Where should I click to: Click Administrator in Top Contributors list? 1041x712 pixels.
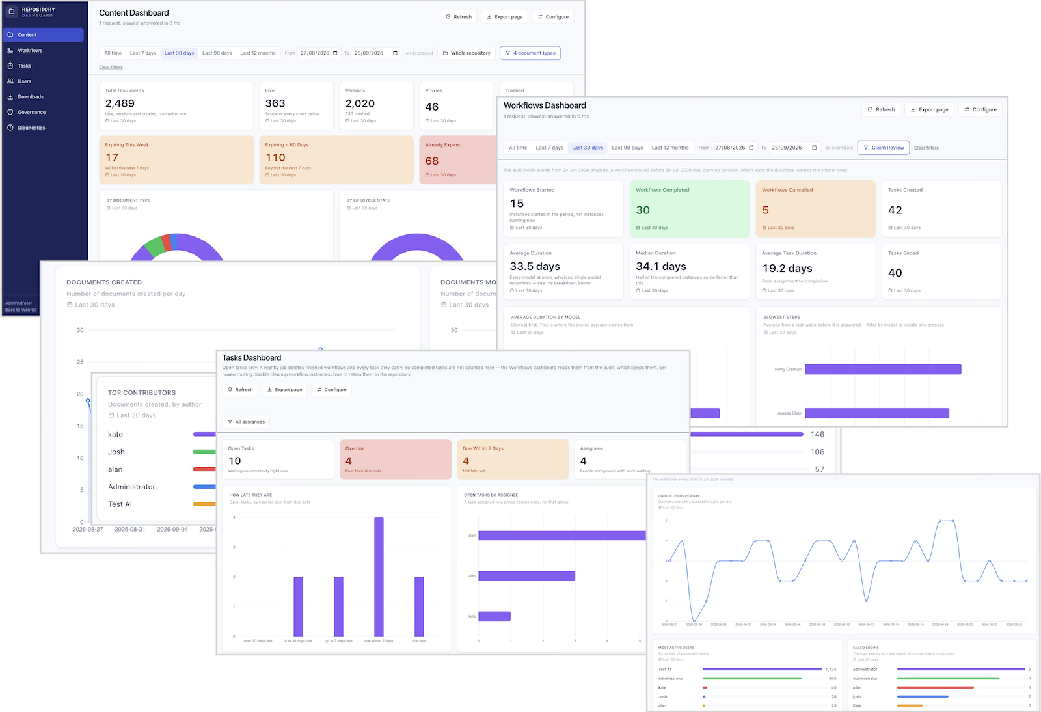pos(131,487)
